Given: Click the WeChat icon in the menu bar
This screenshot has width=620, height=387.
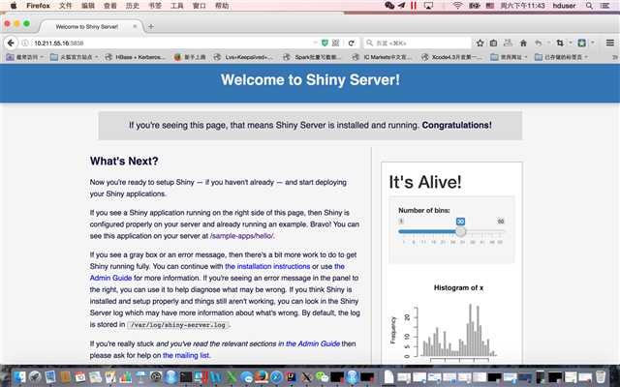Looking at the screenshot, I should click(389, 6).
